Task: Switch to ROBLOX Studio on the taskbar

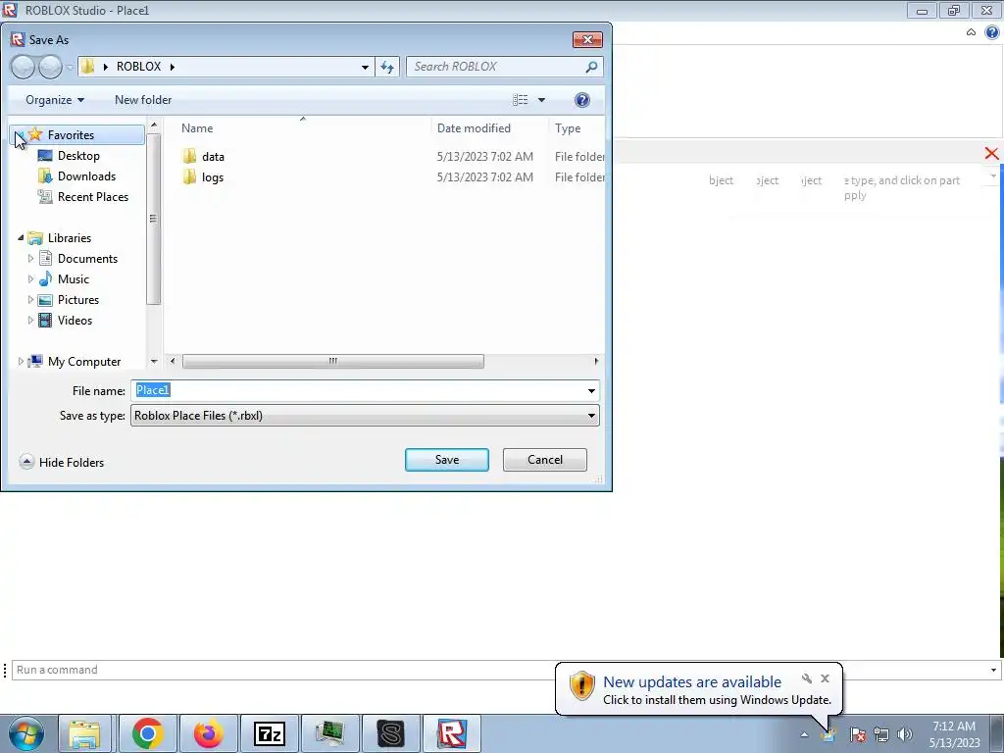Action: (452, 733)
